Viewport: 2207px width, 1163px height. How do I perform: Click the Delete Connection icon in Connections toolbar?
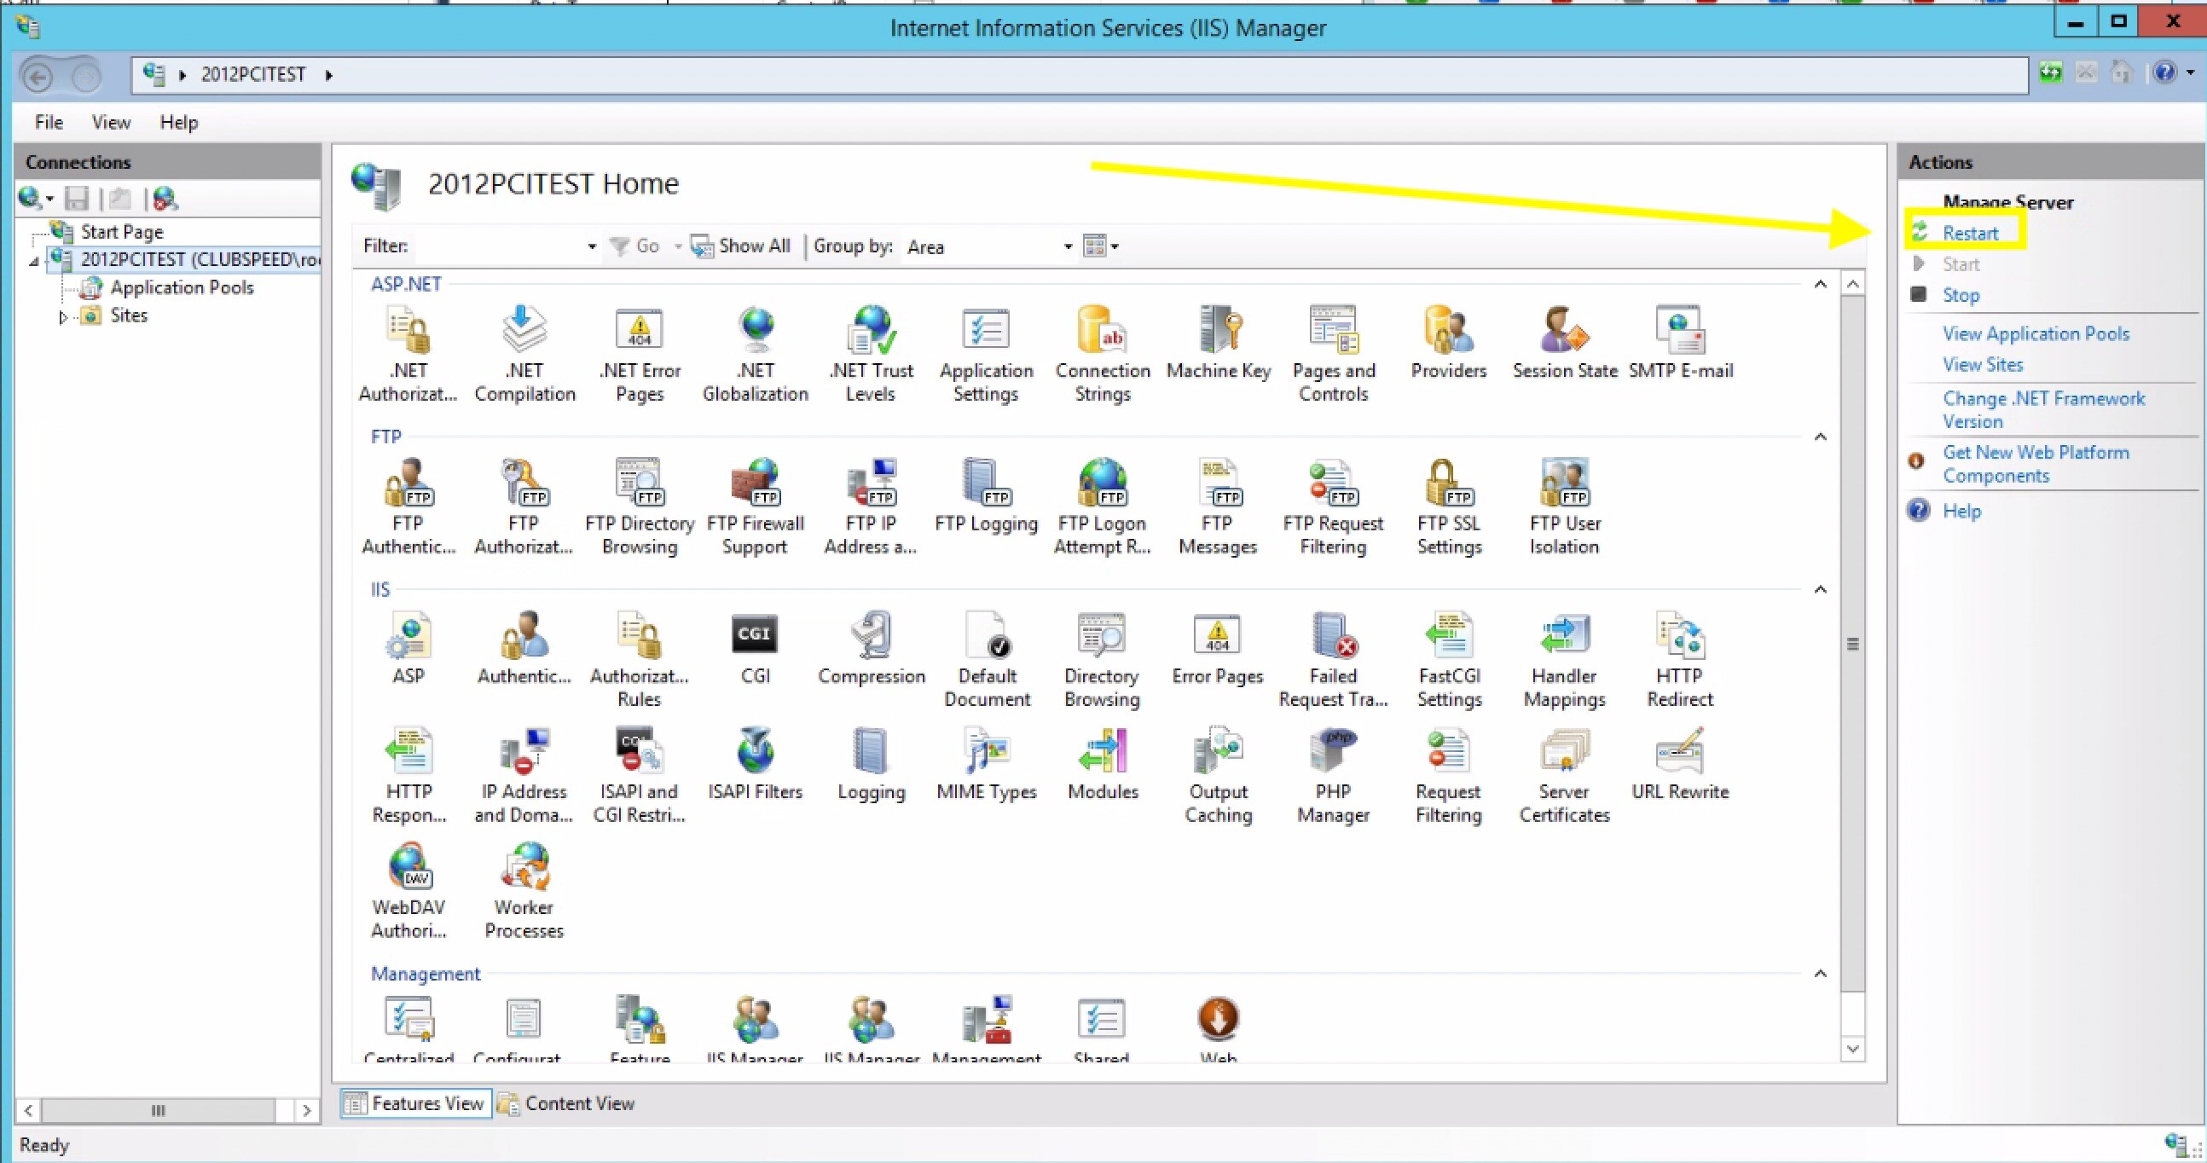(165, 199)
